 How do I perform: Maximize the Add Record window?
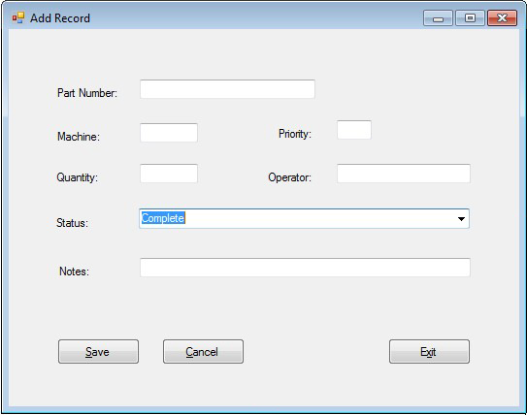click(470, 18)
